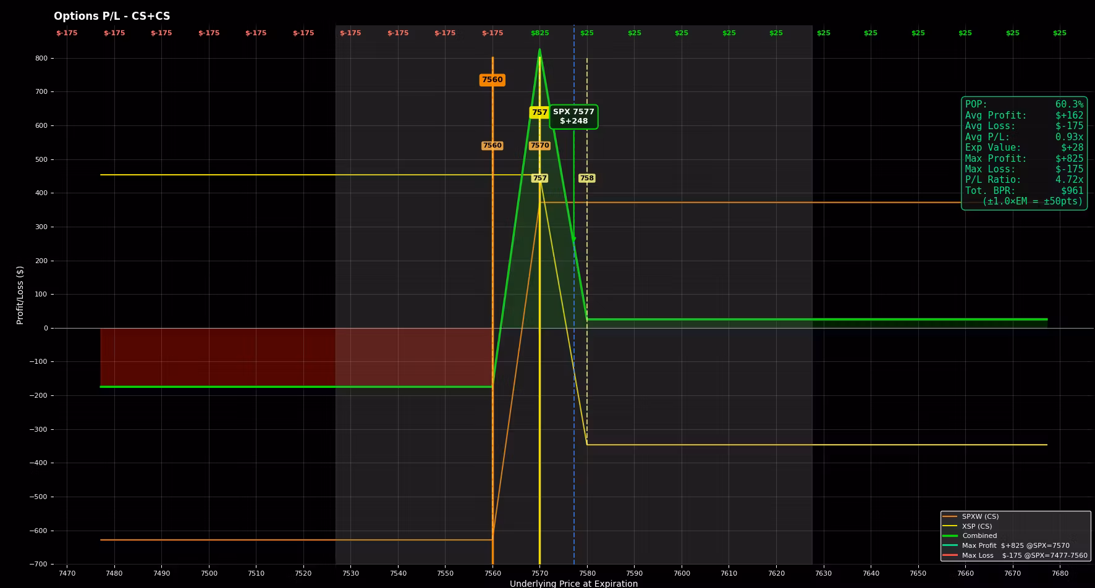Click the 7570 x-axis tick label
Viewport: 1095px width, 588px height.
(539, 573)
